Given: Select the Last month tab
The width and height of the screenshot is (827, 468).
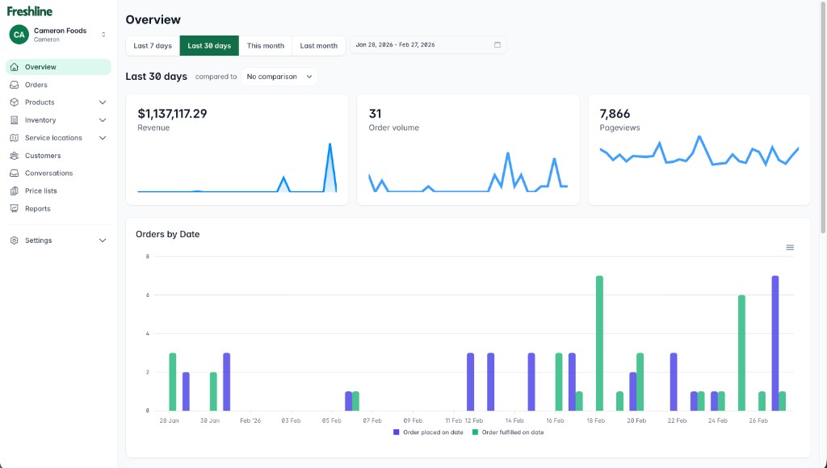Looking at the screenshot, I should pos(318,45).
